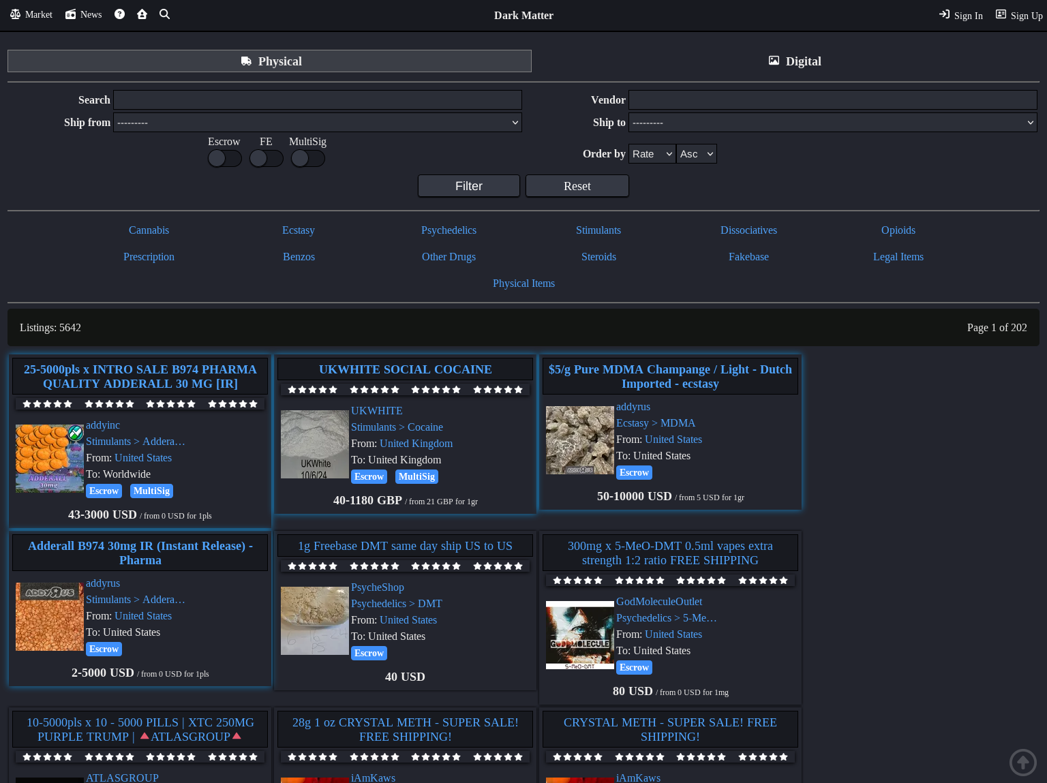Click the Sign Up ID card icon
1047x783 pixels.
point(1001,14)
